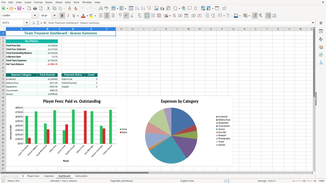Toggle Center Vertically alignment

point(126,16)
